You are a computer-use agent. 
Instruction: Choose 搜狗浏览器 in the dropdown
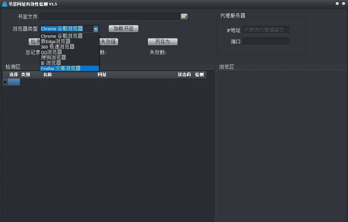point(70,57)
